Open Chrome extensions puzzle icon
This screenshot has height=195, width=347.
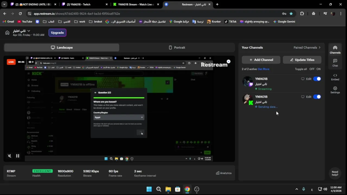(302, 14)
